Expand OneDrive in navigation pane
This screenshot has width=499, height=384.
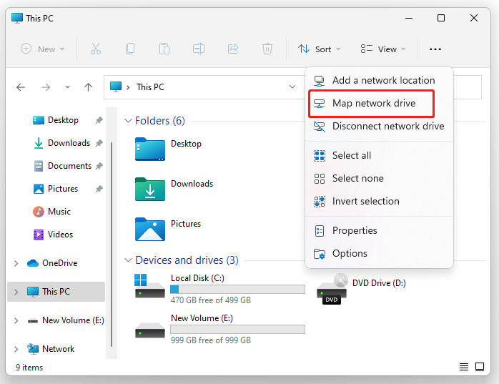coord(16,263)
